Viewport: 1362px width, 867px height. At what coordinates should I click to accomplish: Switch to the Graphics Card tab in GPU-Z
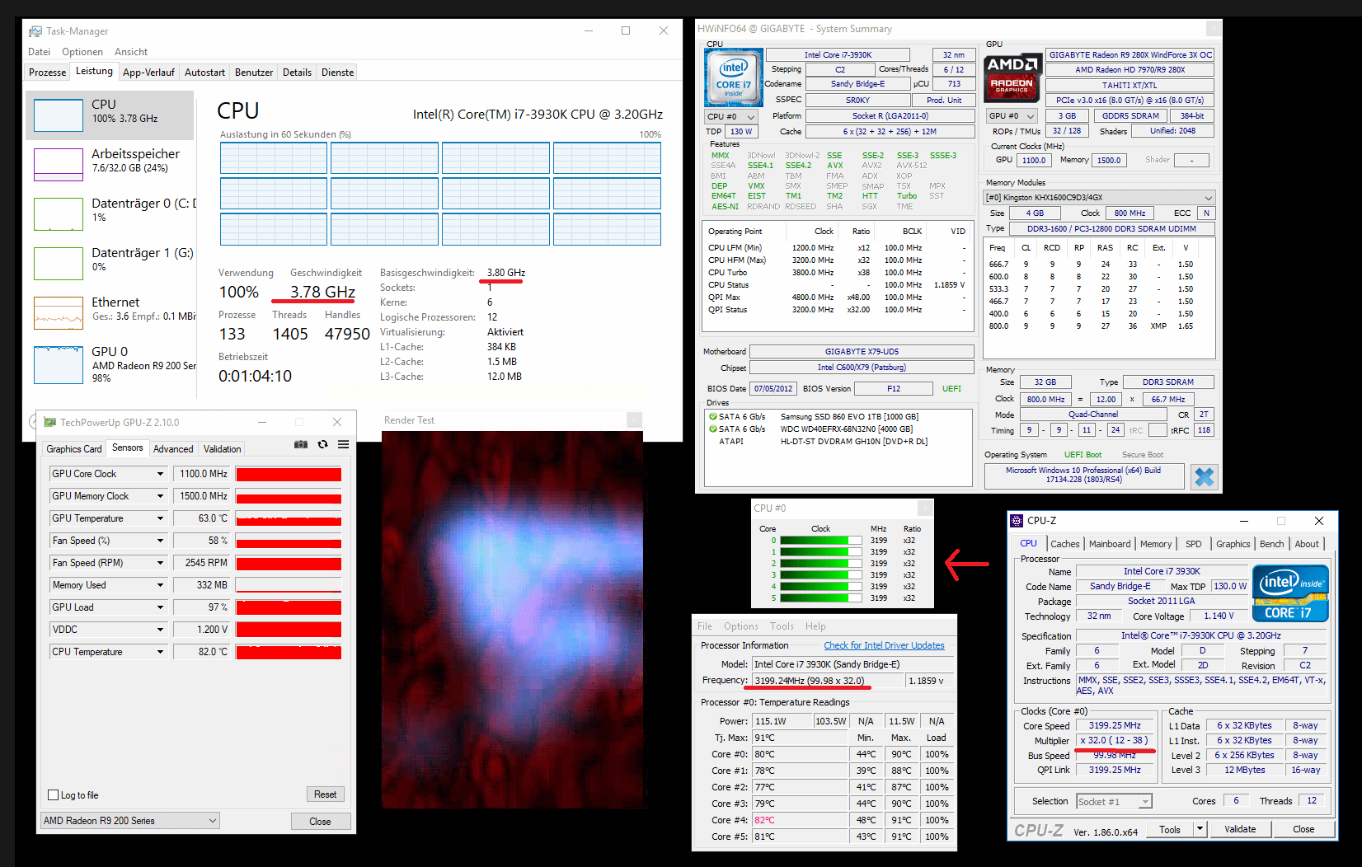(x=74, y=449)
